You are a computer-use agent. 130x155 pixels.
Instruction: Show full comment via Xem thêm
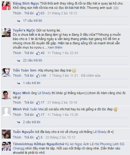(55, 47)
